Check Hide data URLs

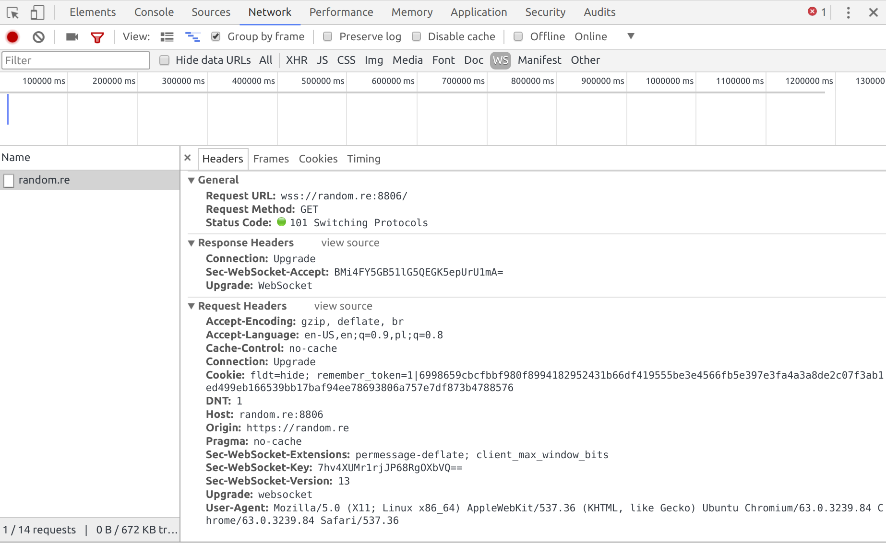click(x=165, y=60)
